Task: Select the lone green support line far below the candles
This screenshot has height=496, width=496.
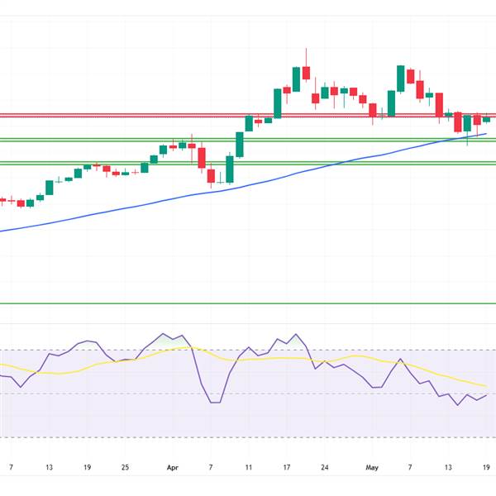Action: pos(248,303)
